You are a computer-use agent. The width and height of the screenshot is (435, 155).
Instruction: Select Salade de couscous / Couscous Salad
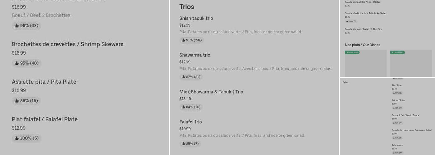point(411,130)
